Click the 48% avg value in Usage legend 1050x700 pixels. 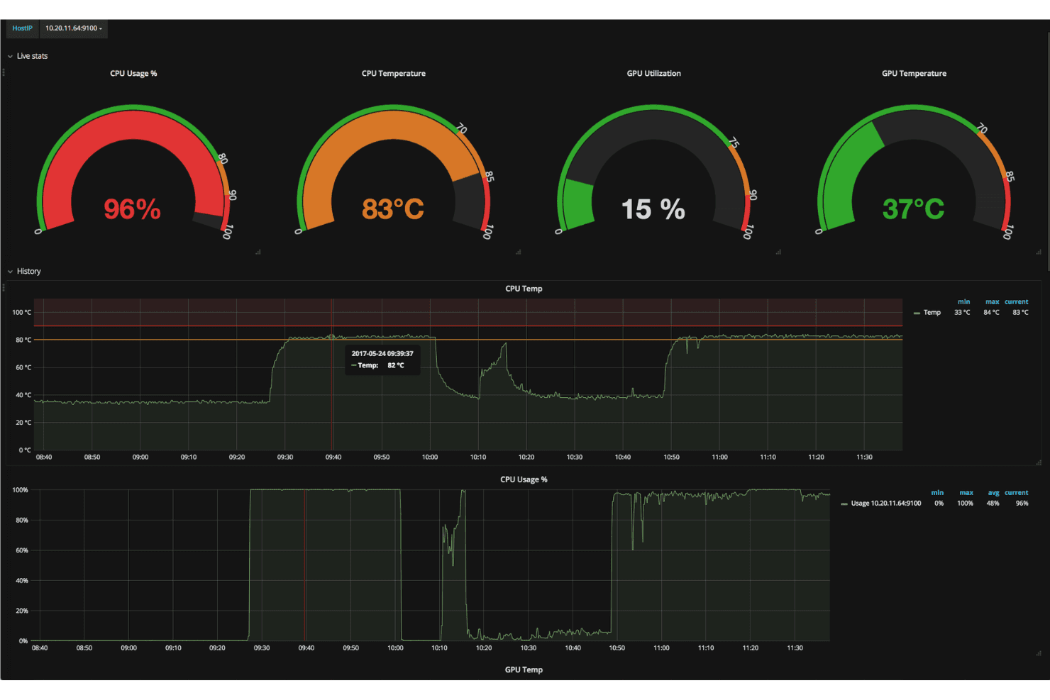993,504
